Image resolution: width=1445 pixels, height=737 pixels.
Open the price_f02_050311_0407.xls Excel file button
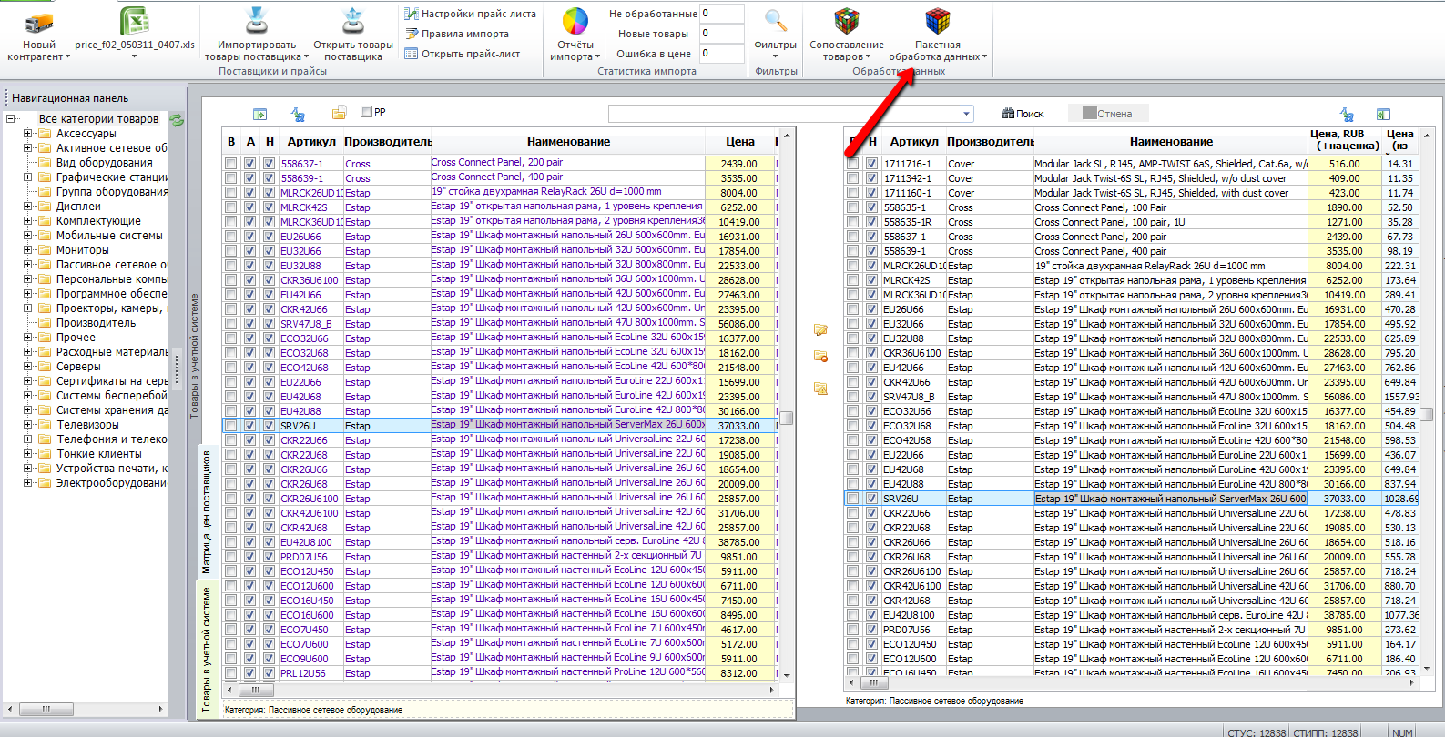135,32
